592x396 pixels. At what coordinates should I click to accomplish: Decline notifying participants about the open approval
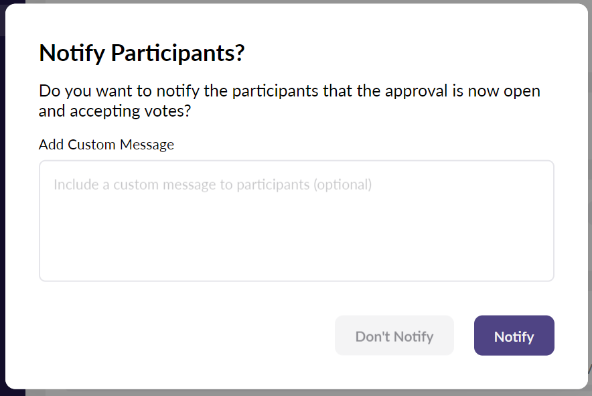coord(394,336)
